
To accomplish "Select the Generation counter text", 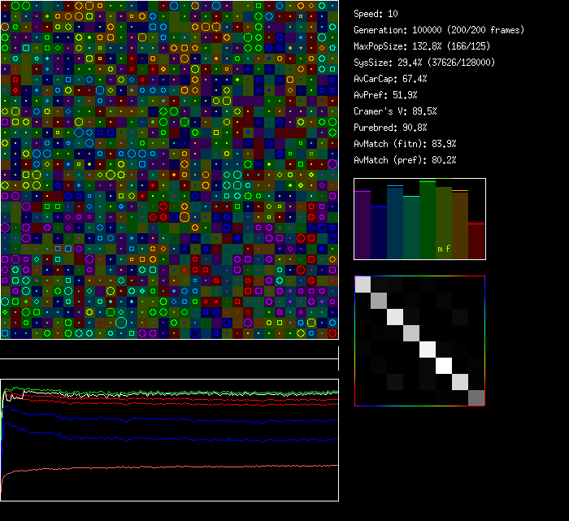I will [439, 30].
